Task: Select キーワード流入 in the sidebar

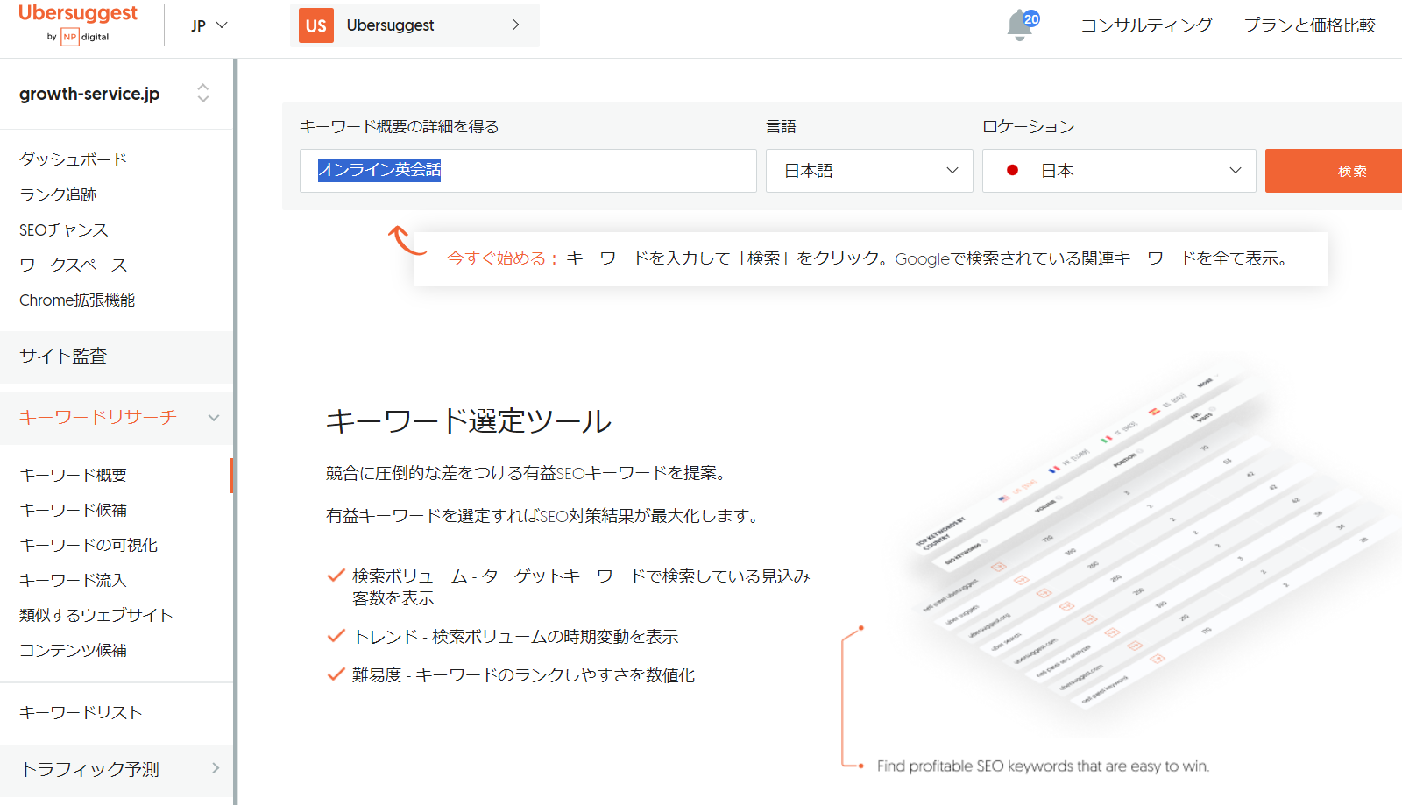Action: (74, 580)
